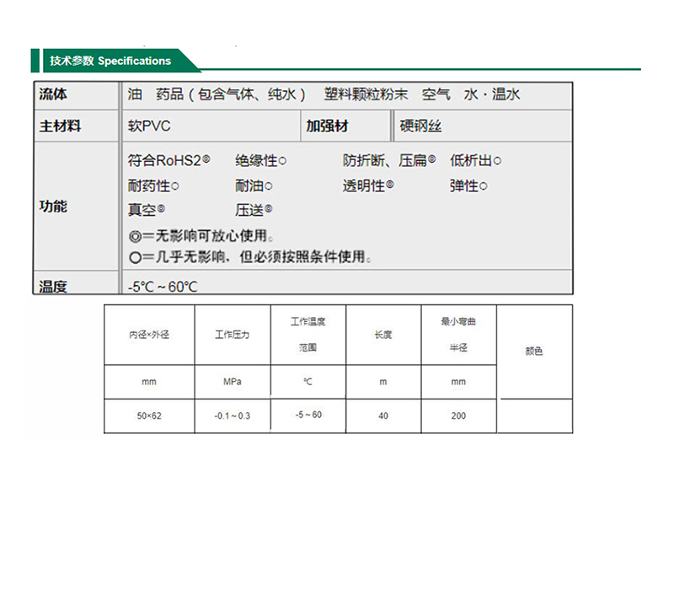Click the circle symbol after 低析出
674x590 pixels.
[x=497, y=160]
